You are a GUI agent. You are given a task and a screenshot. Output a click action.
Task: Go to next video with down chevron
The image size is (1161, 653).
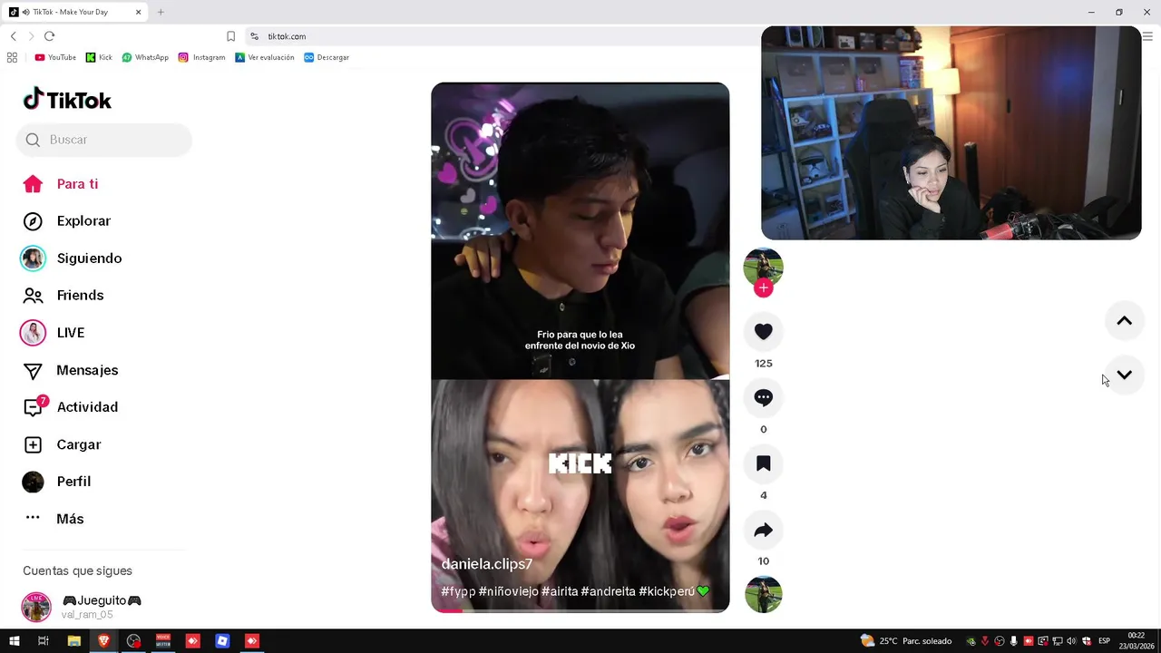1124,375
